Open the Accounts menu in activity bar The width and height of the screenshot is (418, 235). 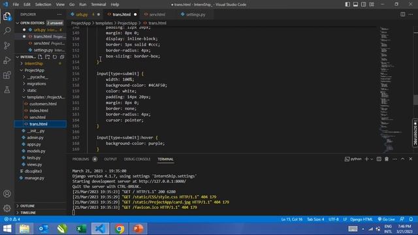point(7,194)
